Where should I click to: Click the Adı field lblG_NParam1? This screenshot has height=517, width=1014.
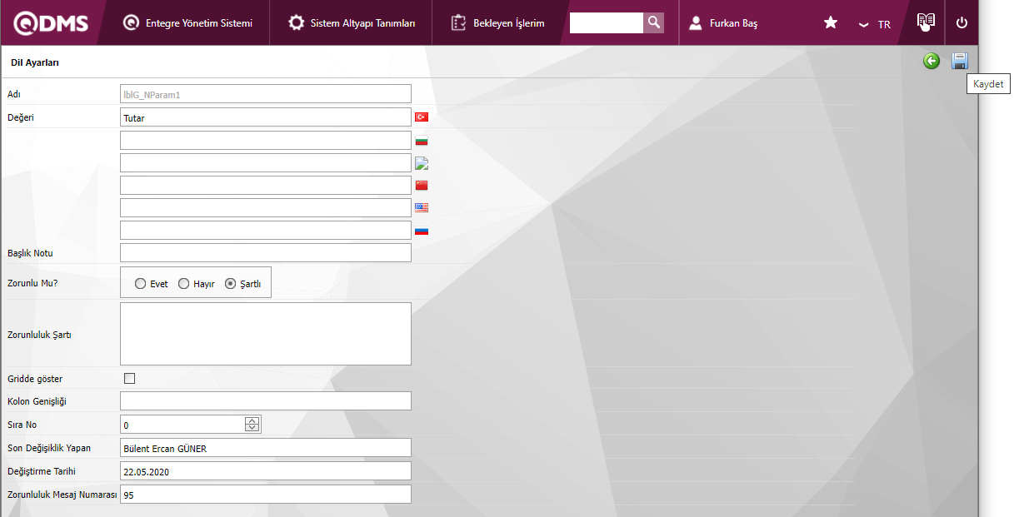(266, 95)
